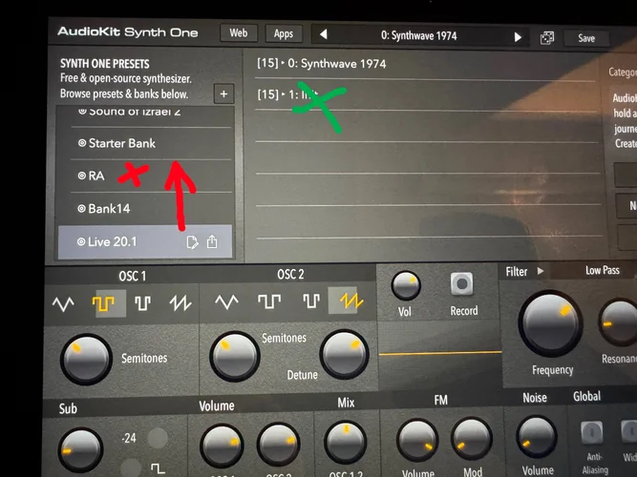Click the OSC Mix knob
637x477 pixels.
point(346,443)
